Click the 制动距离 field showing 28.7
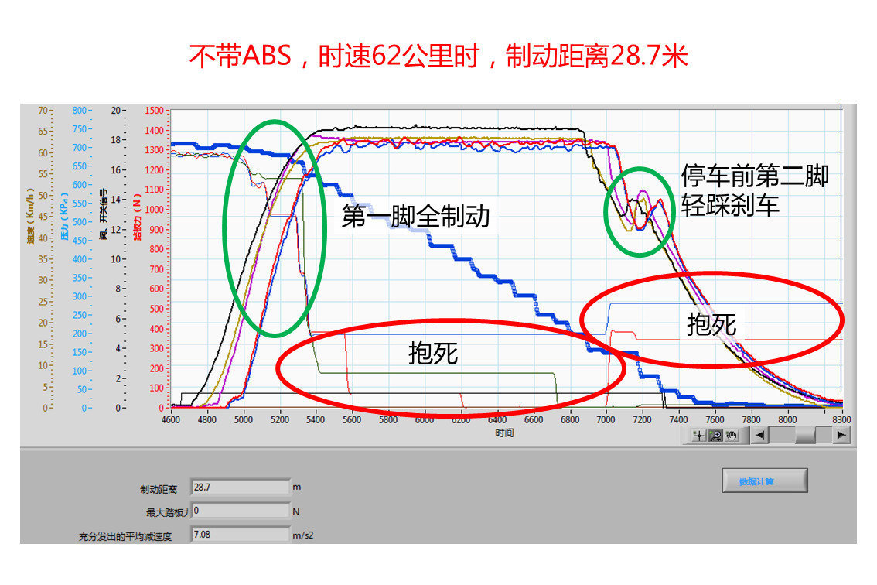This screenshot has height=585, width=877. point(240,487)
